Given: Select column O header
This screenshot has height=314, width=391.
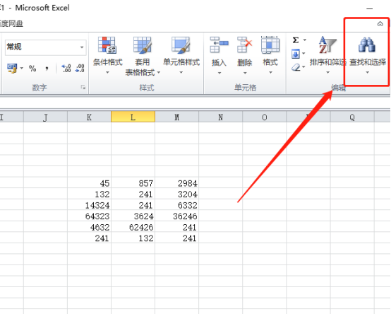Looking at the screenshot, I should (265, 117).
